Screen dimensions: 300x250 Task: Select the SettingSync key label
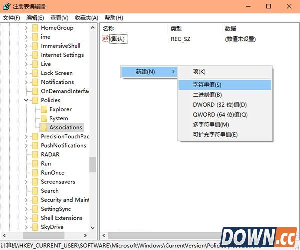coord(56,209)
